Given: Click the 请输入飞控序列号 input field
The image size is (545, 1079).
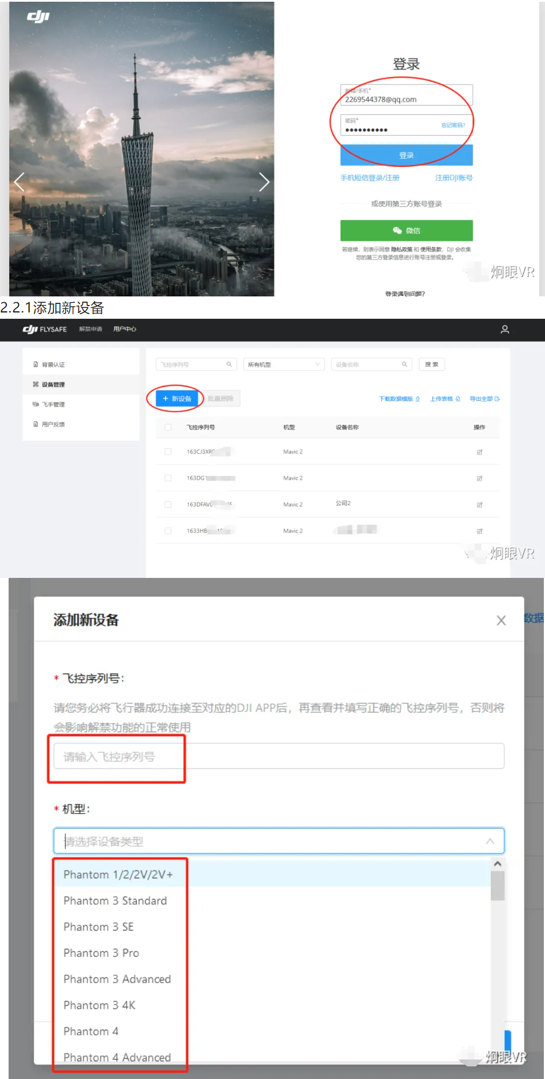Looking at the screenshot, I should 279,757.
